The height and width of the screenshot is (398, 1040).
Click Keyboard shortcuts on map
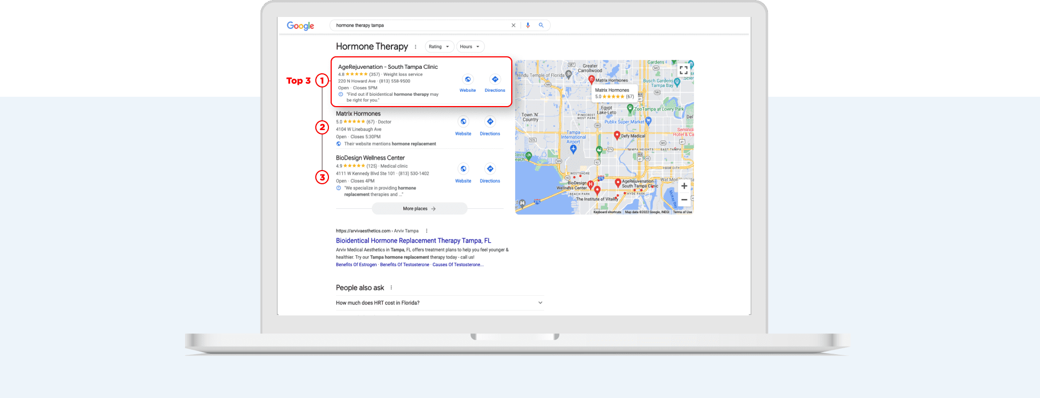[x=607, y=212]
